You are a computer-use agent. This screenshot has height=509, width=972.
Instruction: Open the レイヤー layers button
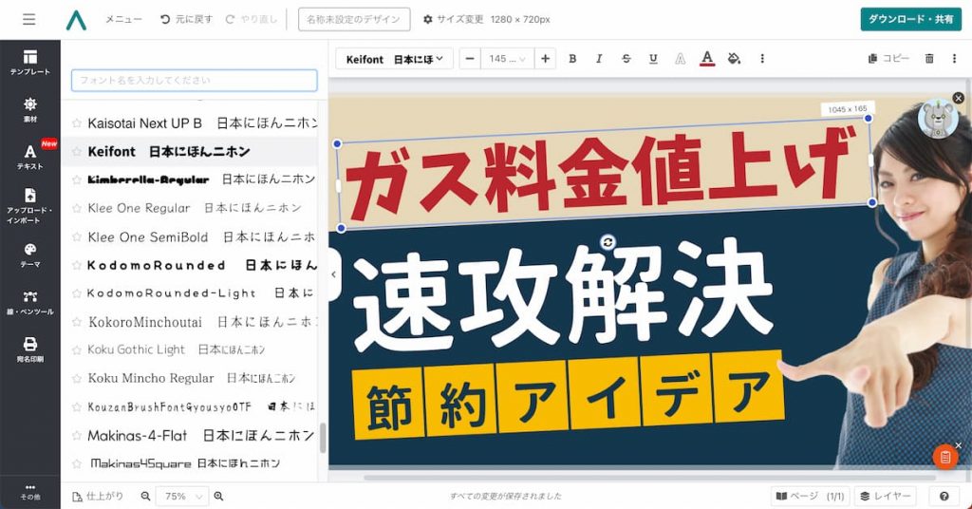[x=885, y=496]
